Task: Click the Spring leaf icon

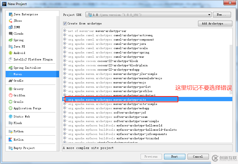Action: pyautogui.click(x=11, y=40)
